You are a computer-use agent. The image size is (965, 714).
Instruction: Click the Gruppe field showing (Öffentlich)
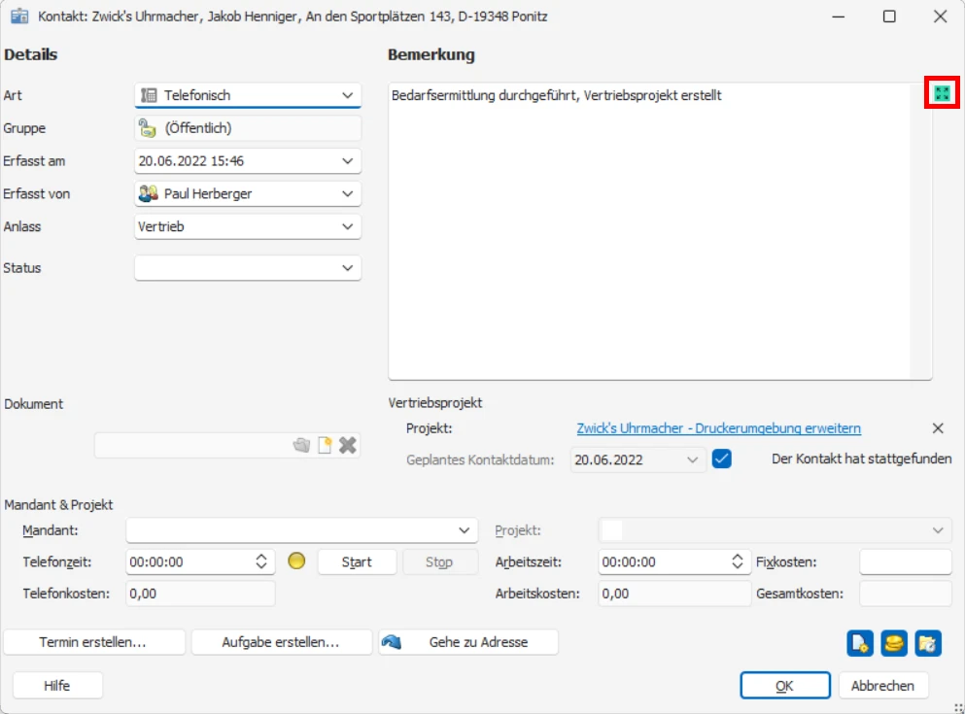248,128
